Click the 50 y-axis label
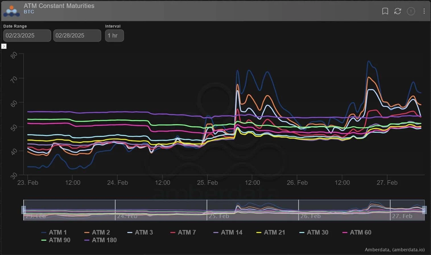Viewport: 431px width, 255px height. pyautogui.click(x=14, y=128)
